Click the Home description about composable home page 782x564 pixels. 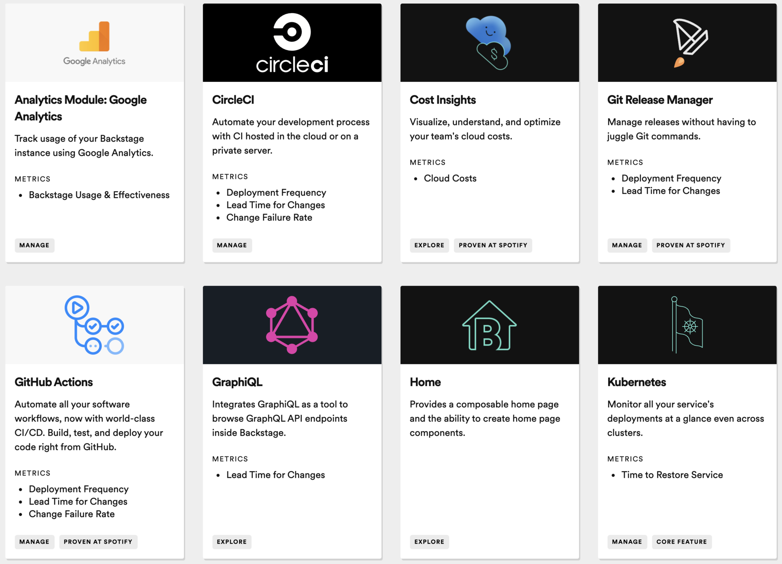click(x=485, y=419)
